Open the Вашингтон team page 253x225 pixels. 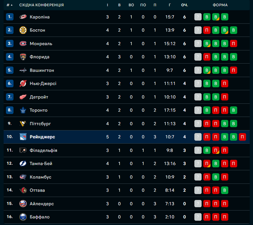pyautogui.click(x=42, y=70)
